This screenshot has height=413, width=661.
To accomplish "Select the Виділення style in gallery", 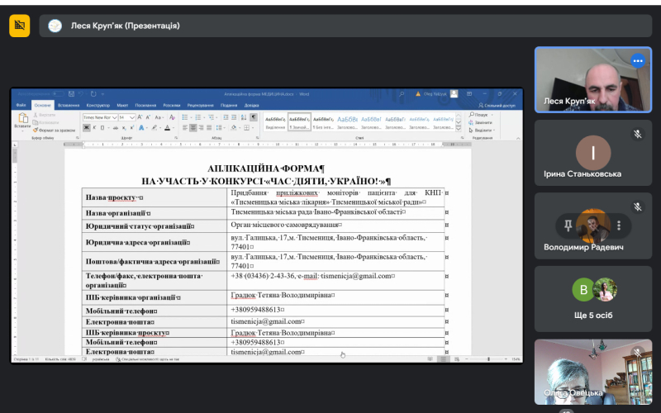I will pyautogui.click(x=275, y=121).
